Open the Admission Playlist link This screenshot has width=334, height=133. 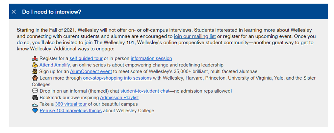click(119, 98)
